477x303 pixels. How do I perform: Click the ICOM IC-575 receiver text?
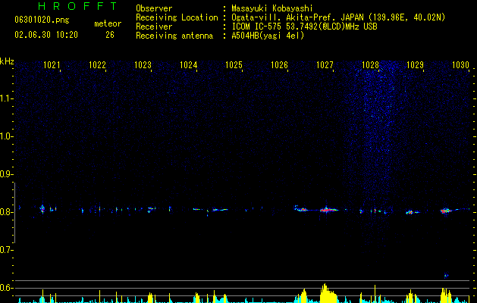pyautogui.click(x=304, y=27)
